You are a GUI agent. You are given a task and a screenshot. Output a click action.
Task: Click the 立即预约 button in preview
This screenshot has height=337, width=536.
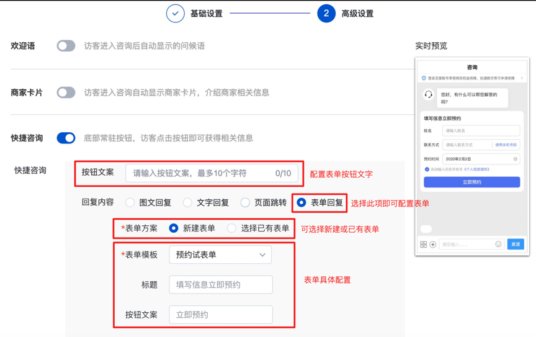tap(471, 182)
